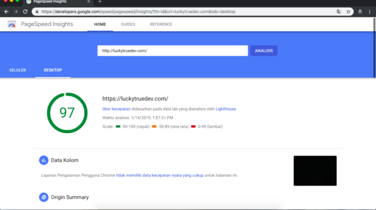Open the GUIDES navigation tab
The image size is (376, 210).
pyautogui.click(x=128, y=24)
